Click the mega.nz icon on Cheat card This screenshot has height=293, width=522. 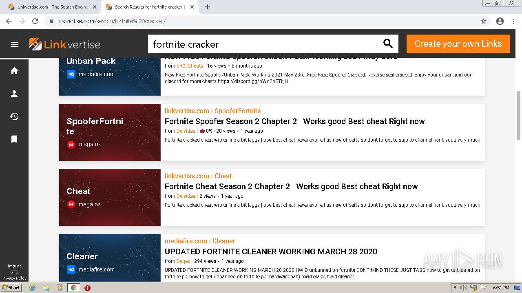[x=71, y=204]
